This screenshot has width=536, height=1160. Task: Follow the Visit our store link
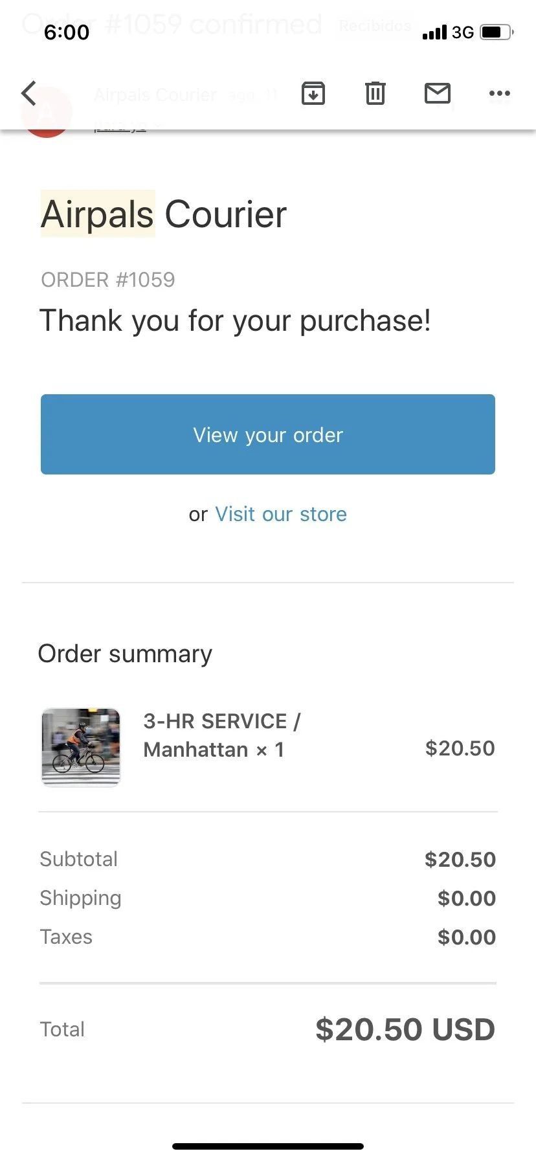pyautogui.click(x=281, y=514)
